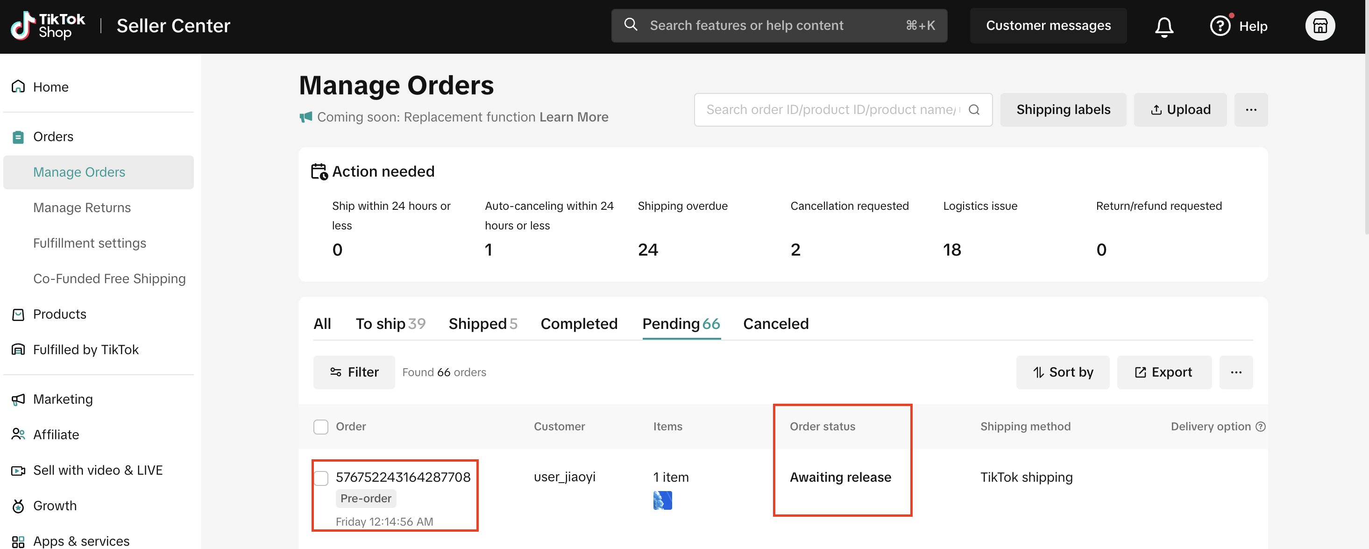Open more options next to Export
Image resolution: width=1369 pixels, height=549 pixels.
click(1235, 372)
